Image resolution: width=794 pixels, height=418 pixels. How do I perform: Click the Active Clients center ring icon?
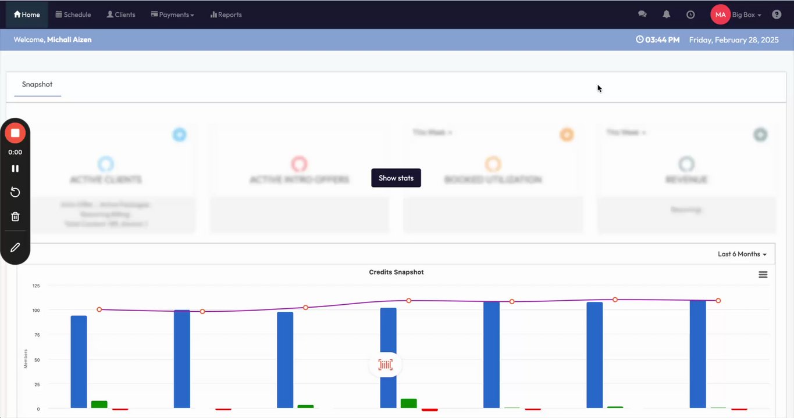[x=106, y=164]
